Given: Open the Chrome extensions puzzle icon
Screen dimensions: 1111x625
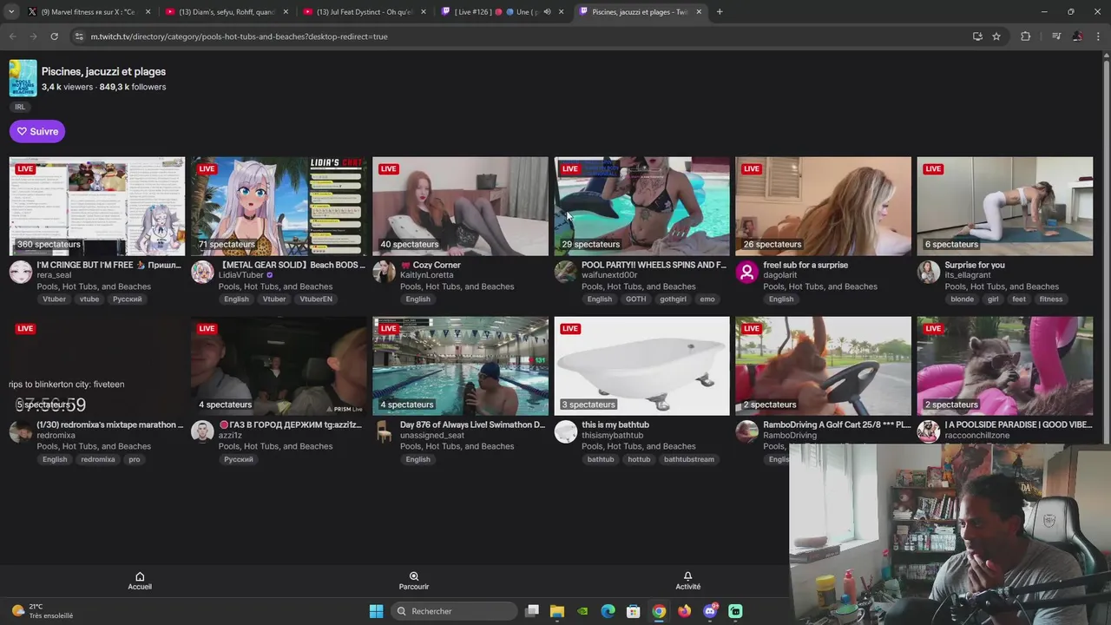Looking at the screenshot, I should click(1025, 36).
